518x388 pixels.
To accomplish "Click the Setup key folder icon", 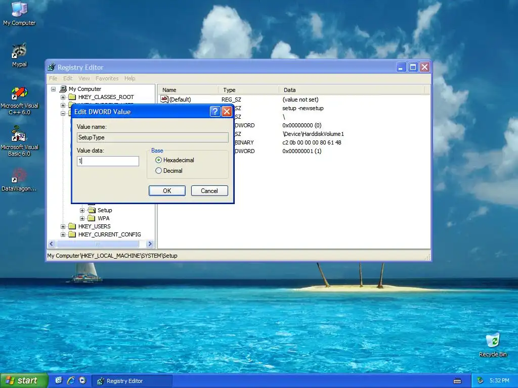I will [92, 210].
